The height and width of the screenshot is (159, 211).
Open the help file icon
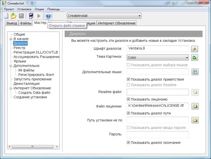click(48, 16)
